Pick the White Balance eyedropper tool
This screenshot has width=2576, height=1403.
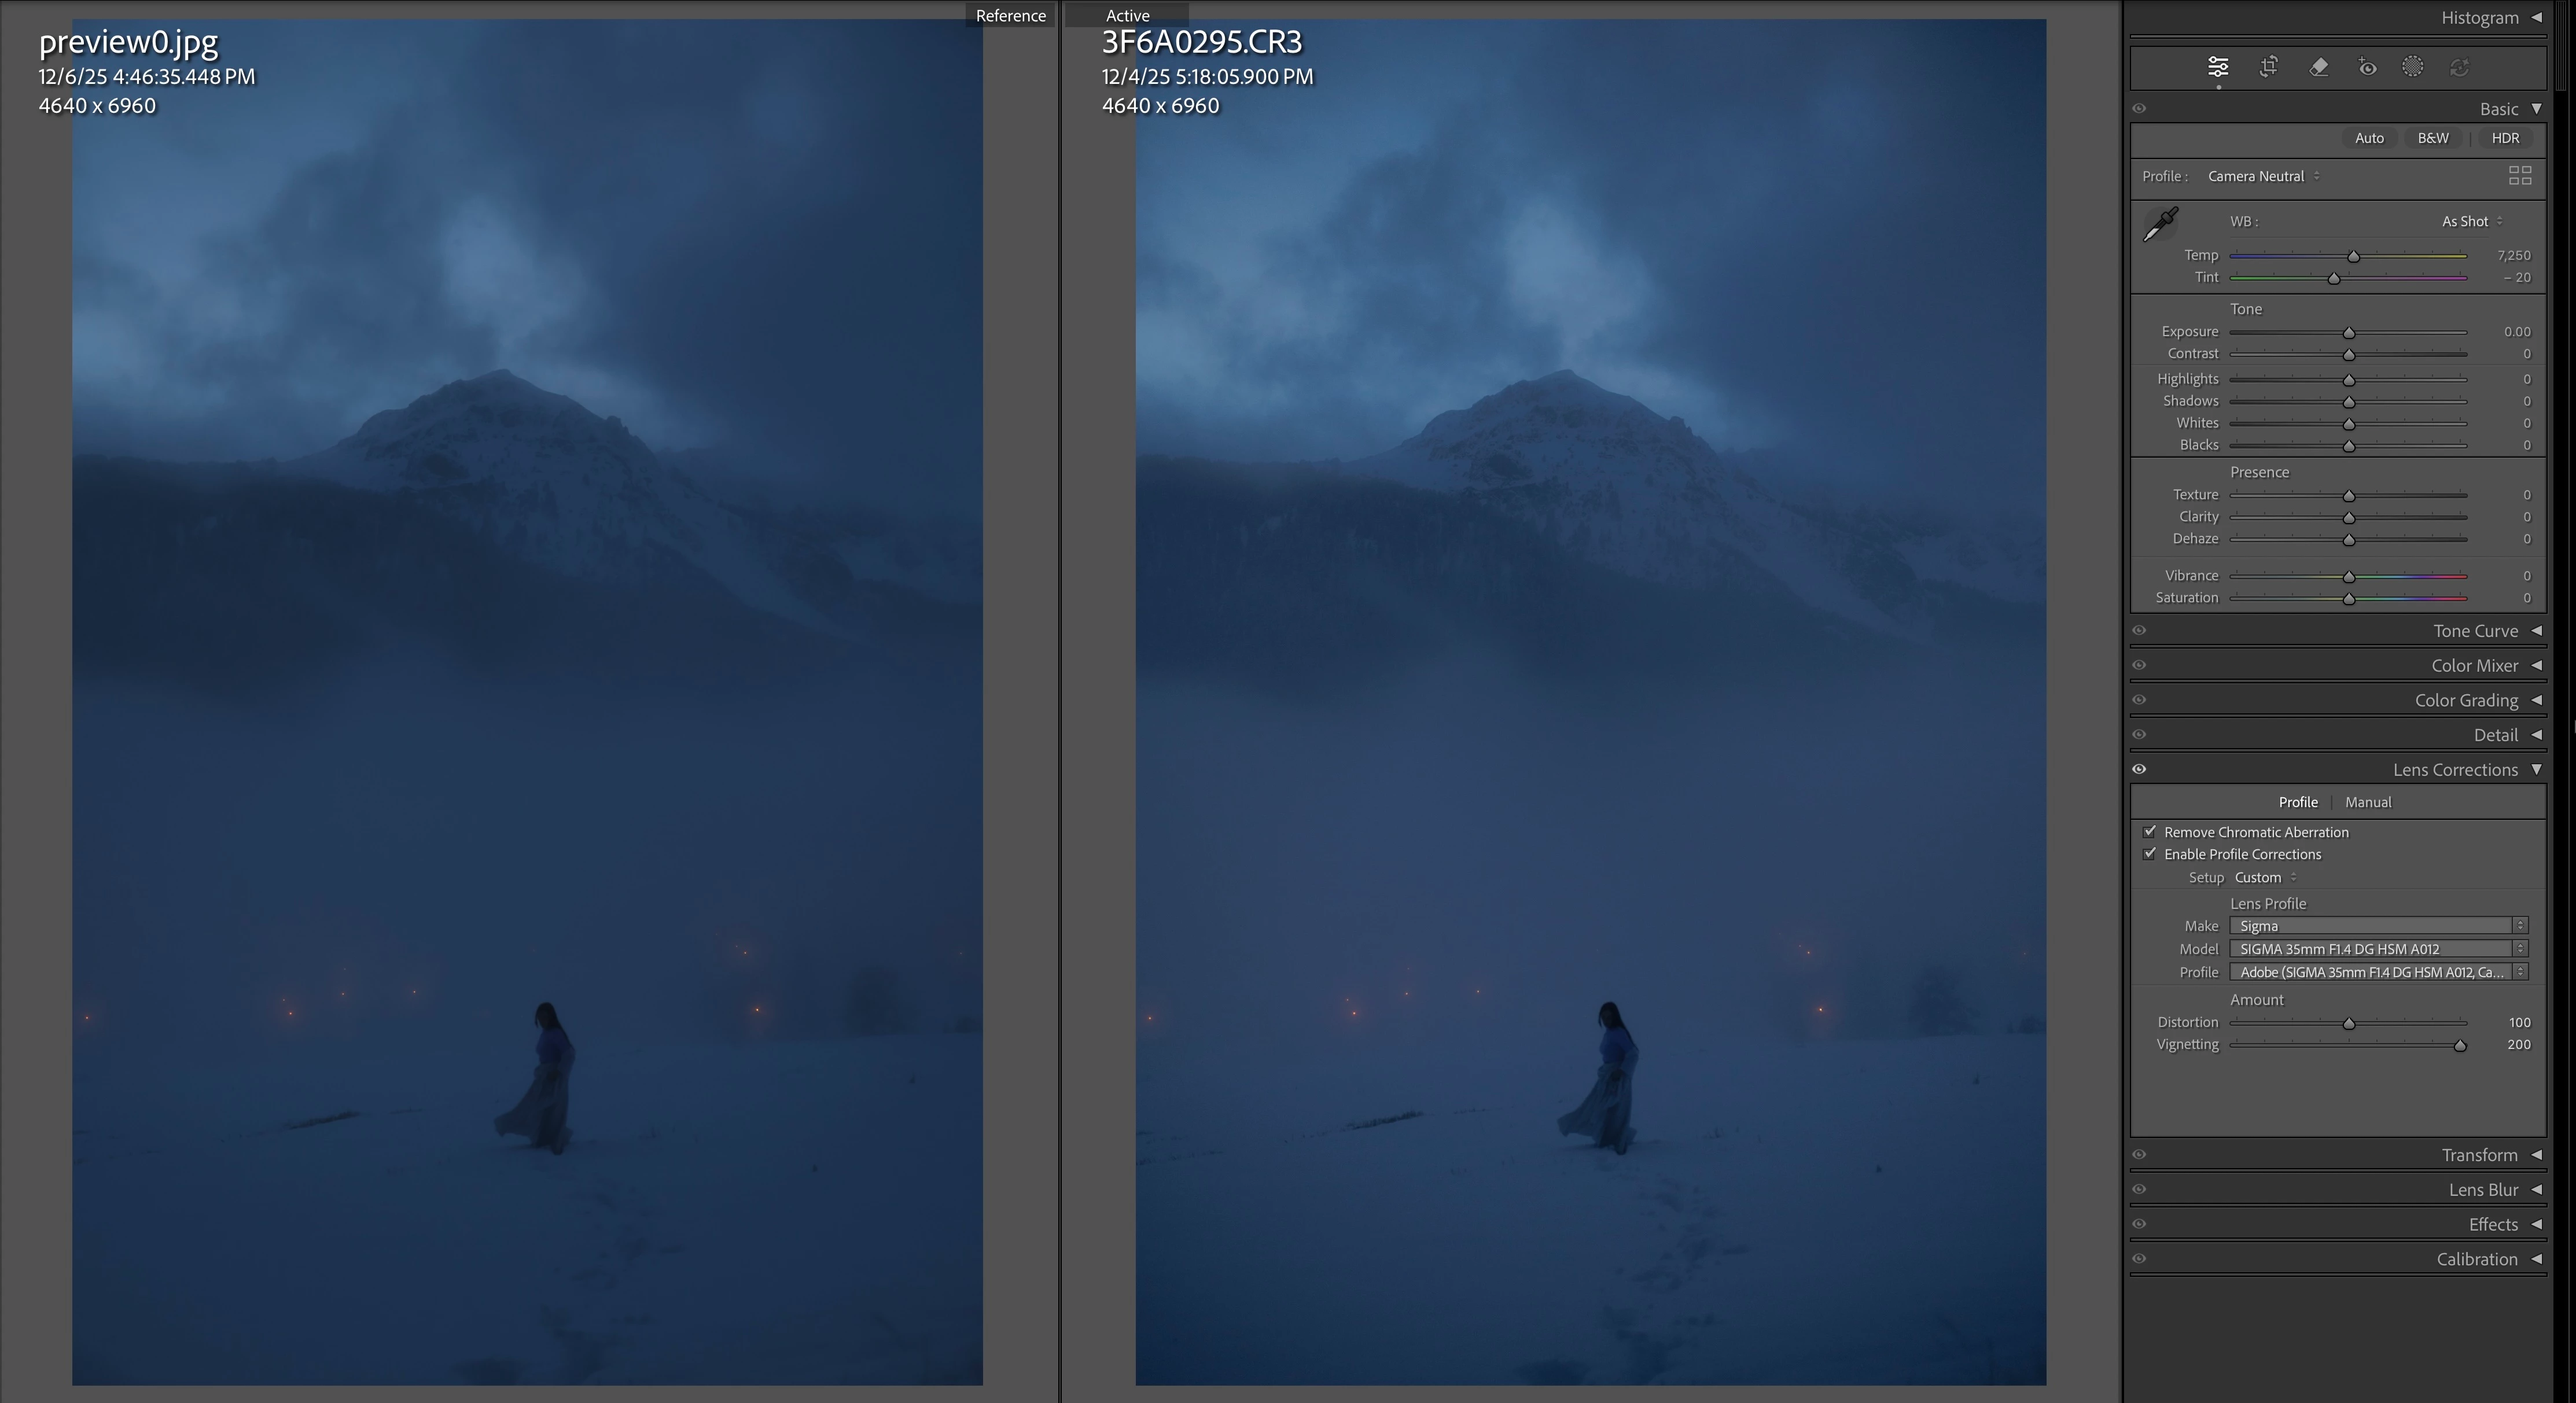[2160, 224]
